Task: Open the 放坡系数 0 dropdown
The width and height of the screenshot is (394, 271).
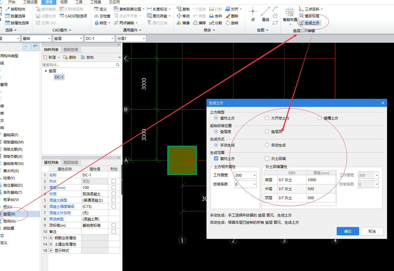Action: point(255,184)
